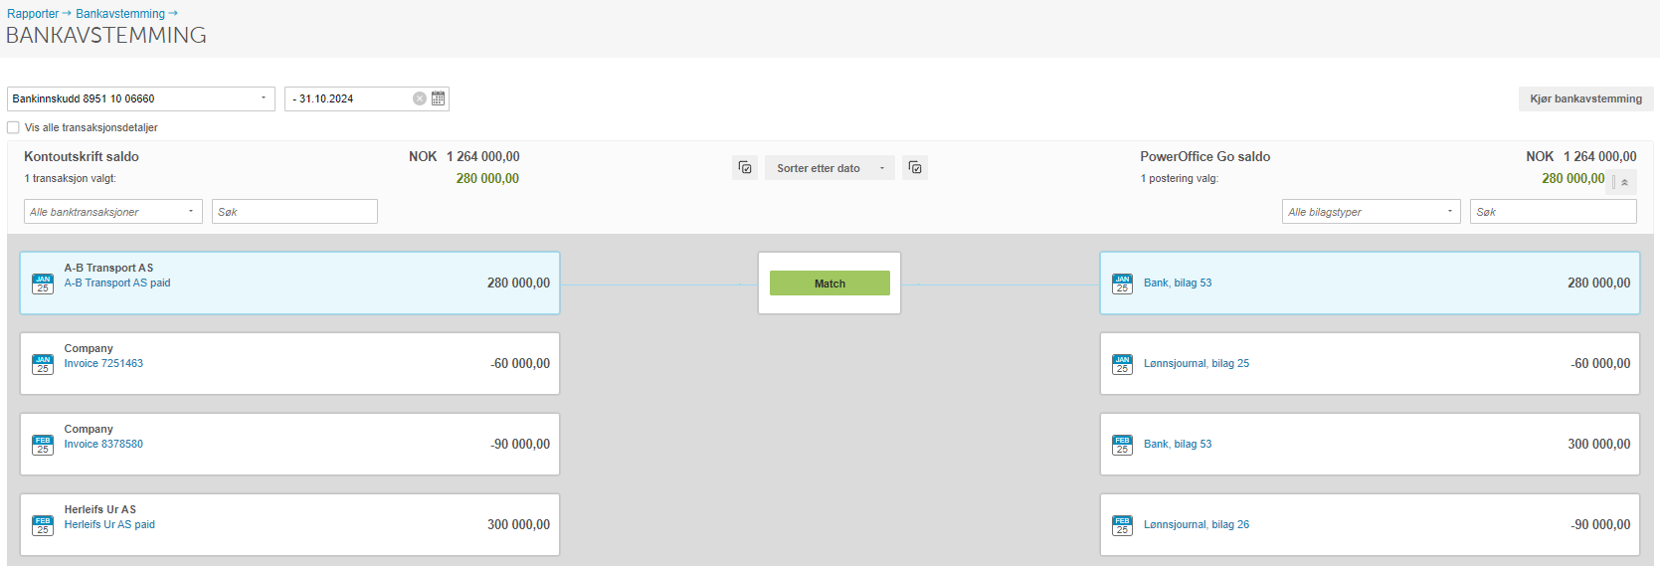Click calendar icon on Invoice 7251463 row
This screenshot has height=566, width=1660.
43,364
